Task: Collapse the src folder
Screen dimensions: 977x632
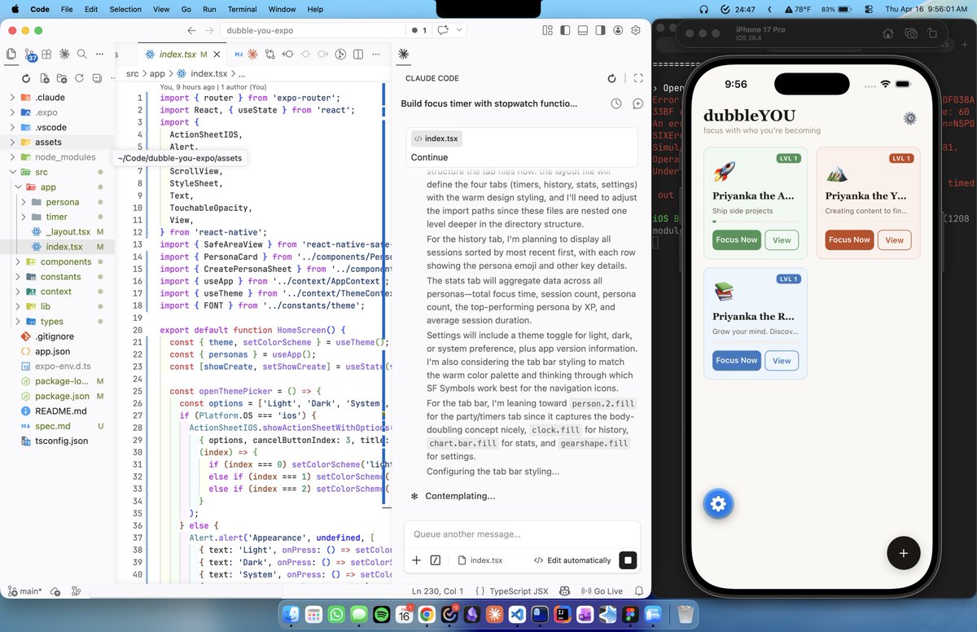Action: click(x=57, y=172)
